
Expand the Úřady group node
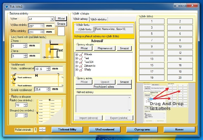tap(77, 69)
